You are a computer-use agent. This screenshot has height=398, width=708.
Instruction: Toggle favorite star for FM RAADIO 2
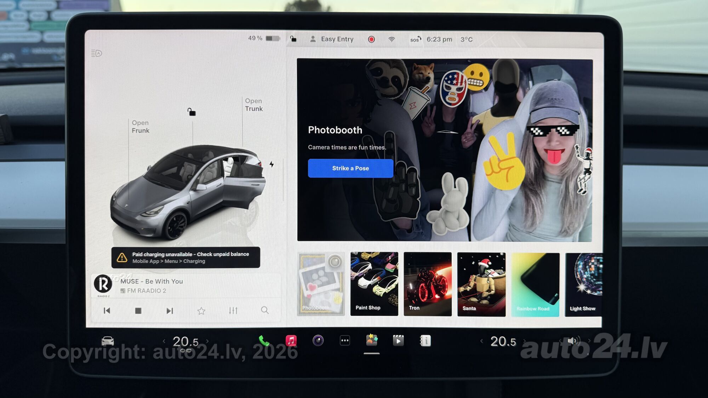coord(201,311)
